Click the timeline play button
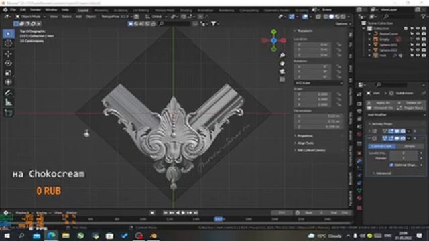The height and width of the screenshot is (241, 429). [183, 213]
